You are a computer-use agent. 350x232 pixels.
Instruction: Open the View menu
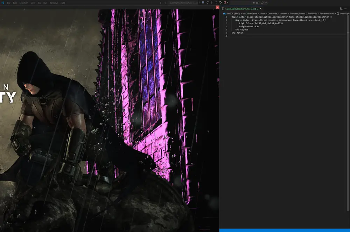pyautogui.click(x=33, y=3)
